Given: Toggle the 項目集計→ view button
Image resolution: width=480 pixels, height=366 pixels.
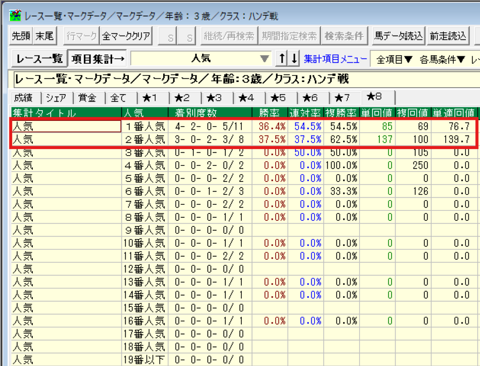Looking at the screenshot, I should pos(98,59).
